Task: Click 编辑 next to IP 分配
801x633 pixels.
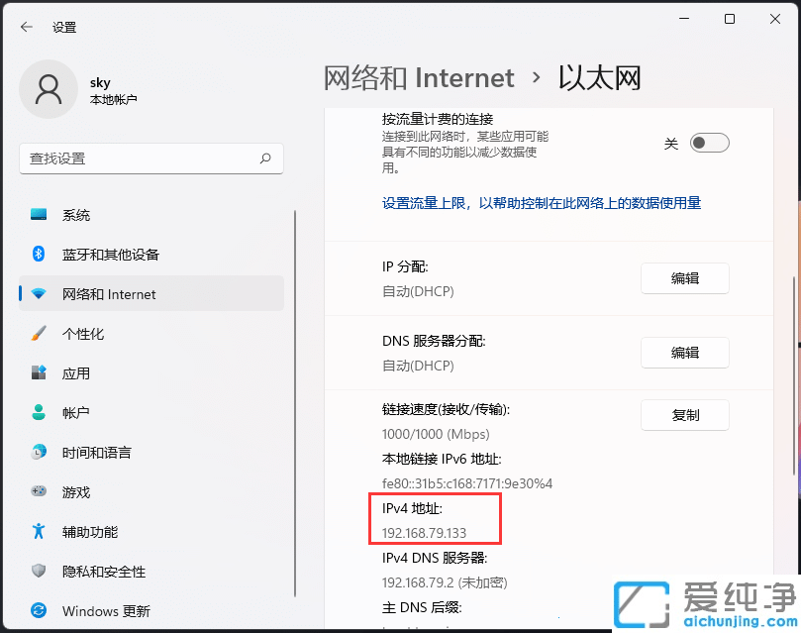Action: (684, 278)
